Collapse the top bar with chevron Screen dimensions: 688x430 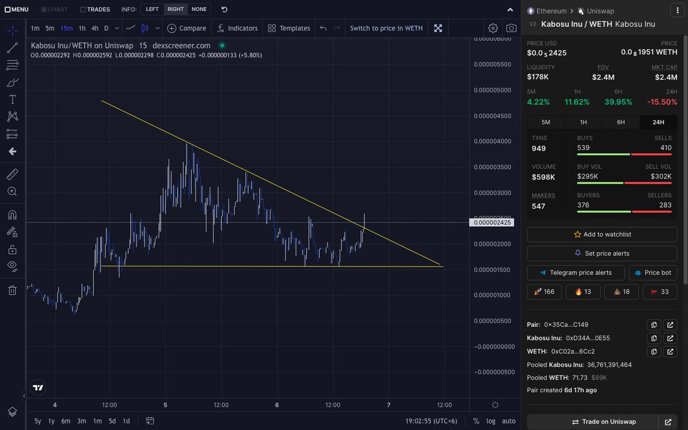511,10
